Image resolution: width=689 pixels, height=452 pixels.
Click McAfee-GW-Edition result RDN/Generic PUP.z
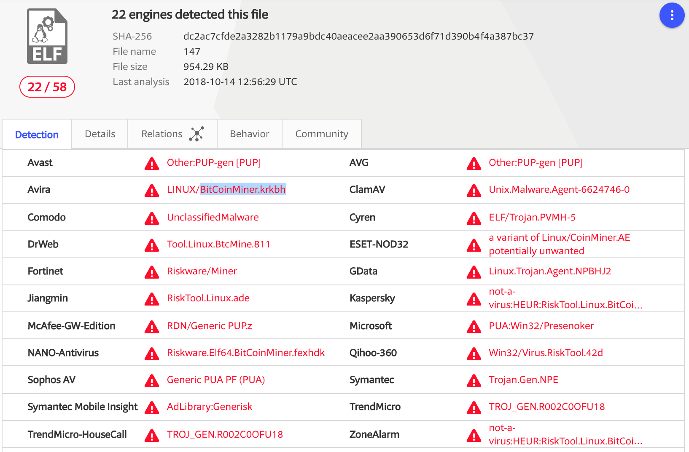click(210, 326)
